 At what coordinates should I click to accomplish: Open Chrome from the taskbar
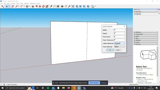tap(74, 88)
